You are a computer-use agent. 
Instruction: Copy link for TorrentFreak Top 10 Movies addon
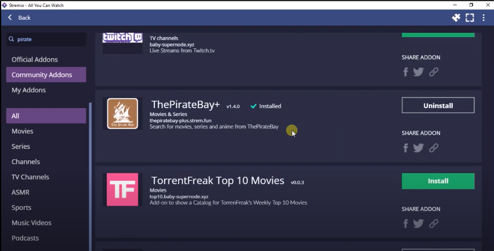click(434, 224)
